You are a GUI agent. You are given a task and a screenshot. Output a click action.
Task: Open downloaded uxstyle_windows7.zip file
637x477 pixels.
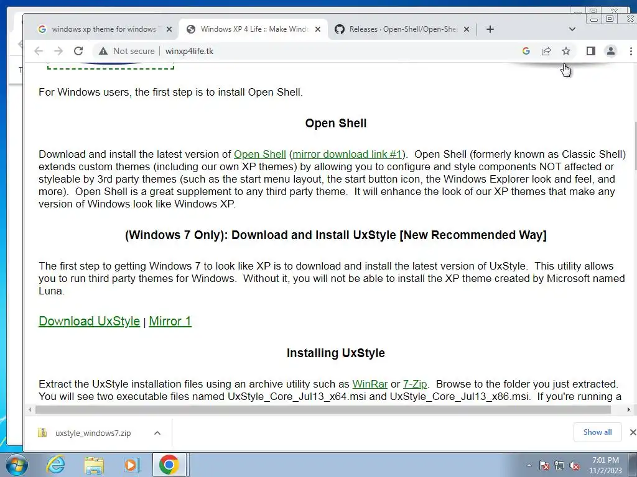click(93, 433)
